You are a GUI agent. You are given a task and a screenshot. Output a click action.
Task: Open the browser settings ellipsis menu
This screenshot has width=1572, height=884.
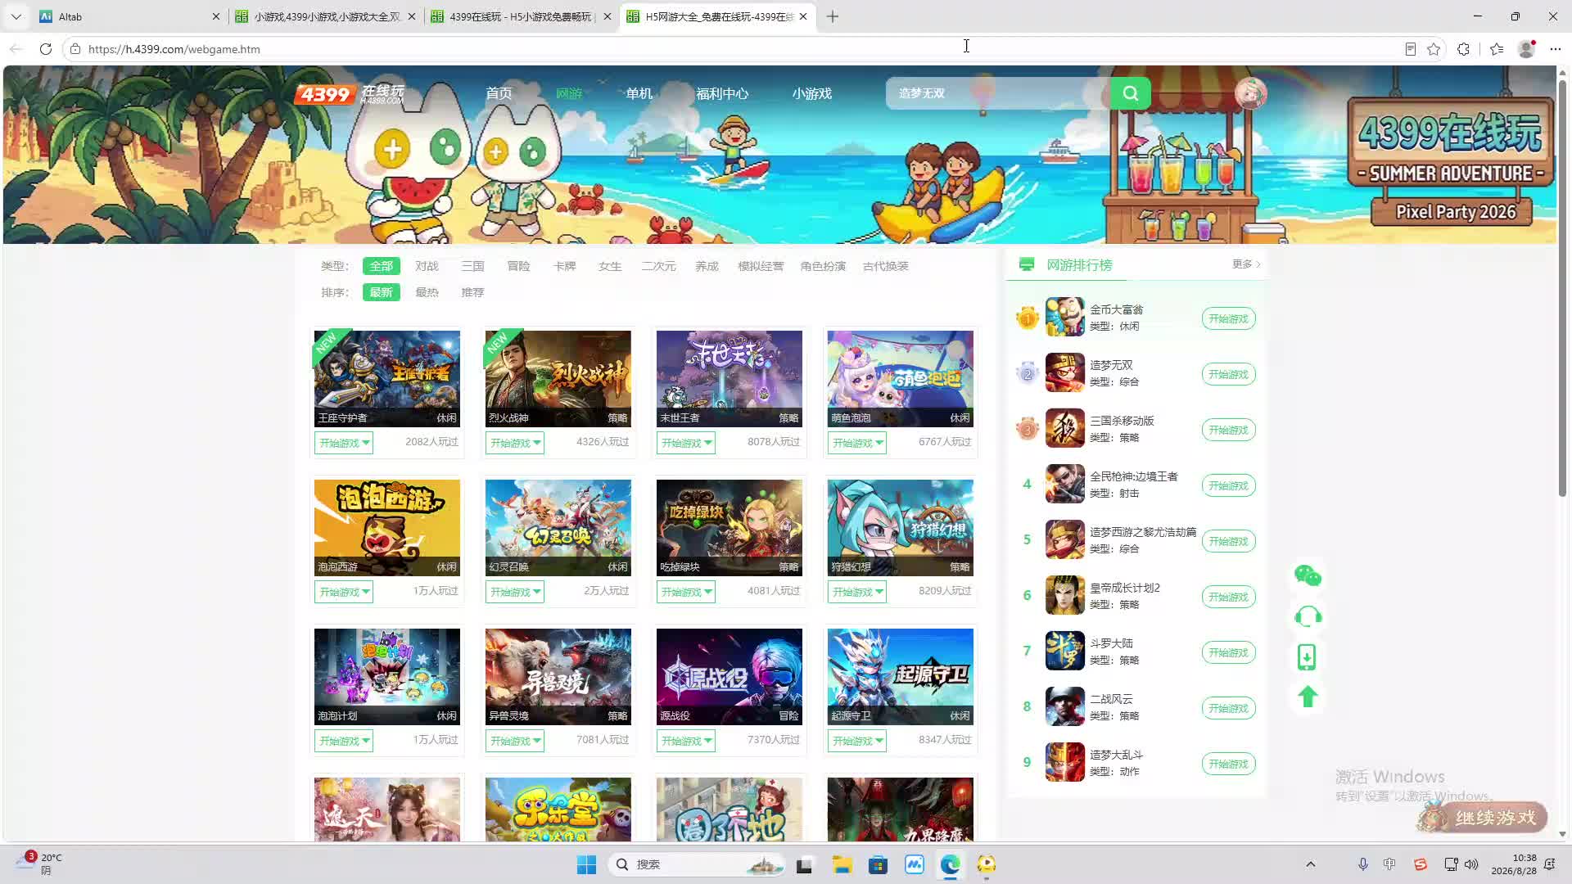1556,49
